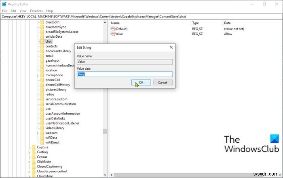
Task: Click the tree pane vertical scrollbar thumb
Action: pos(105,131)
